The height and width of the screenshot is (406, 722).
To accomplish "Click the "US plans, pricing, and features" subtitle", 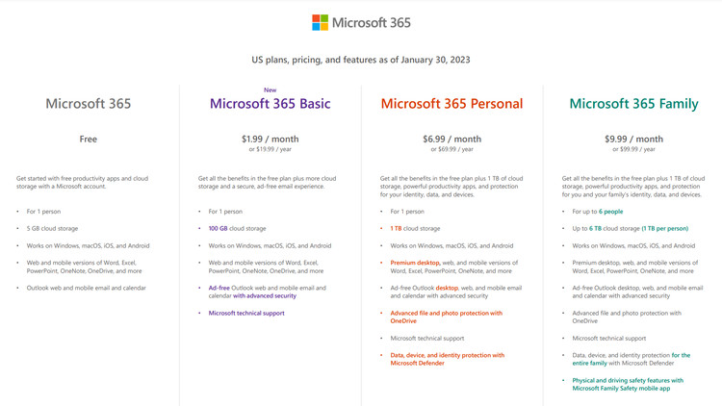I will (x=361, y=60).
